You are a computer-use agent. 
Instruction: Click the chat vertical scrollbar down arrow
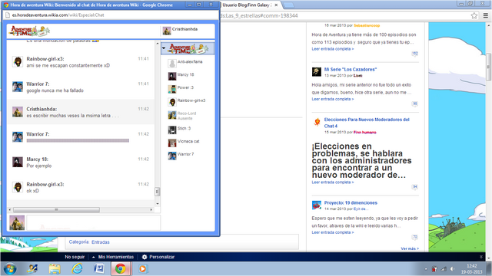point(158,204)
